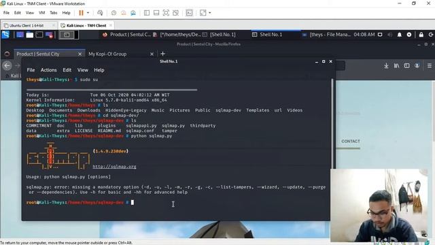The width and height of the screenshot is (435, 245).
Task: Click the VMware stretch guest display icon
Action: [203, 13]
